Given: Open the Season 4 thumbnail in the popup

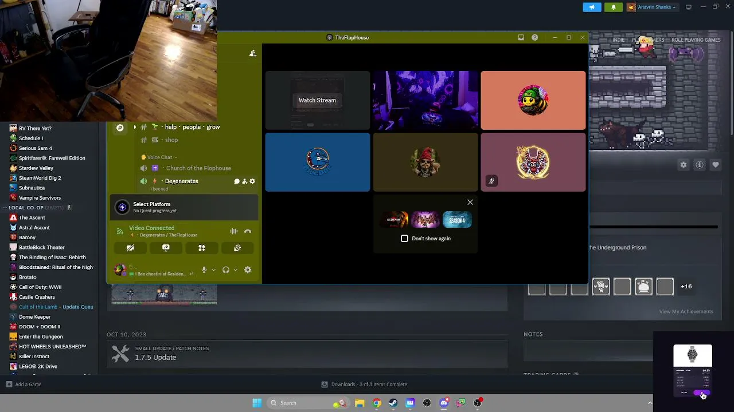Looking at the screenshot, I should coord(457,220).
